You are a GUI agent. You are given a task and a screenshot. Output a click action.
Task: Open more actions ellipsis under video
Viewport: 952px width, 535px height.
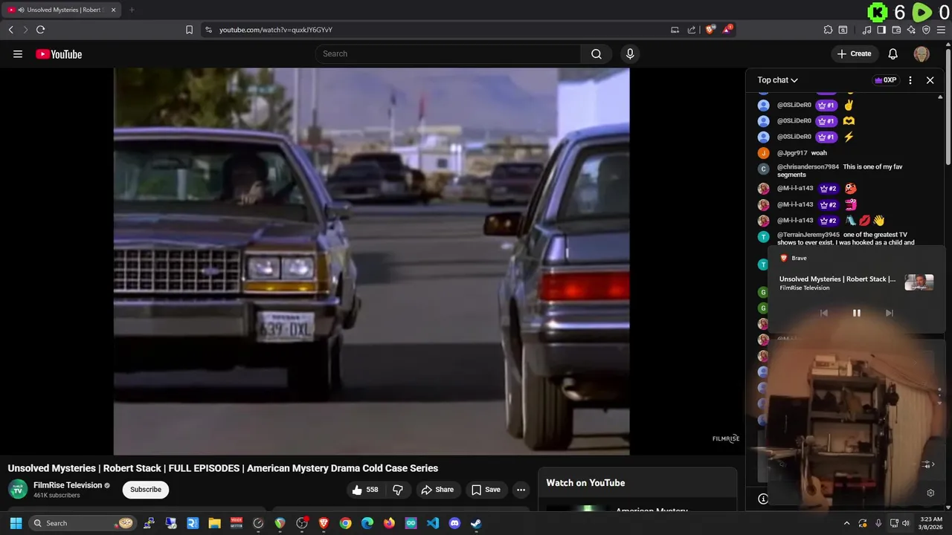521,490
